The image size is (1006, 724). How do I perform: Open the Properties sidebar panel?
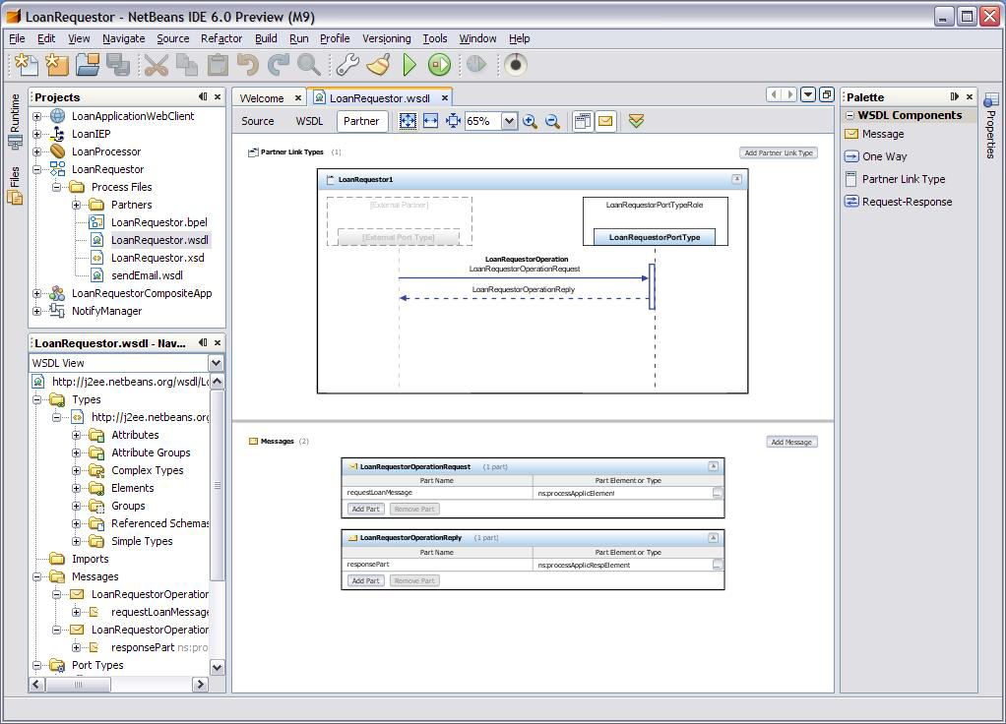991,125
